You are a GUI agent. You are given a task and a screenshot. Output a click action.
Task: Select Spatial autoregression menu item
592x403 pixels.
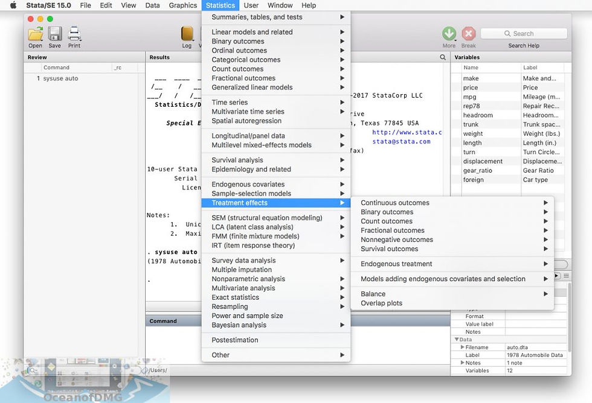[276, 121]
